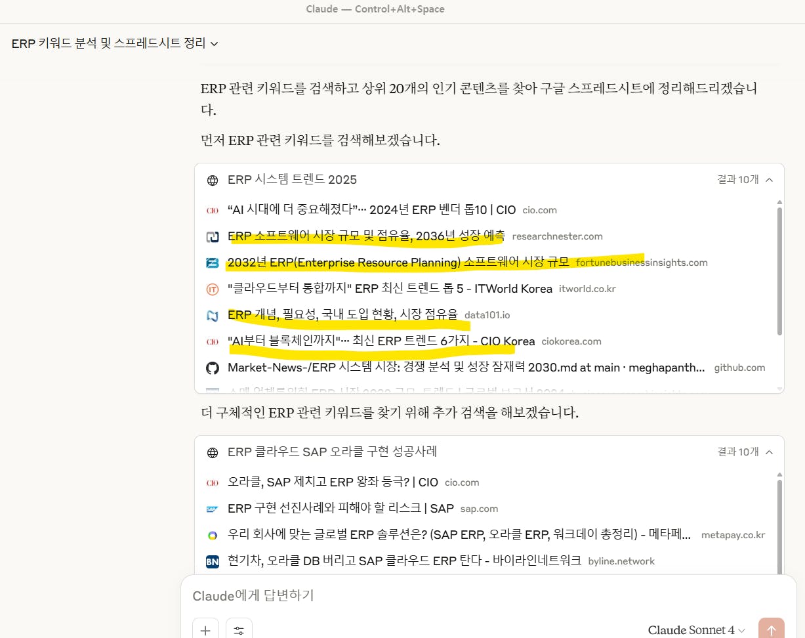Click the cio.com domain of the 2024년 ERP 벤더 톱10 result
Image resolution: width=805 pixels, height=638 pixels.
[x=540, y=211]
